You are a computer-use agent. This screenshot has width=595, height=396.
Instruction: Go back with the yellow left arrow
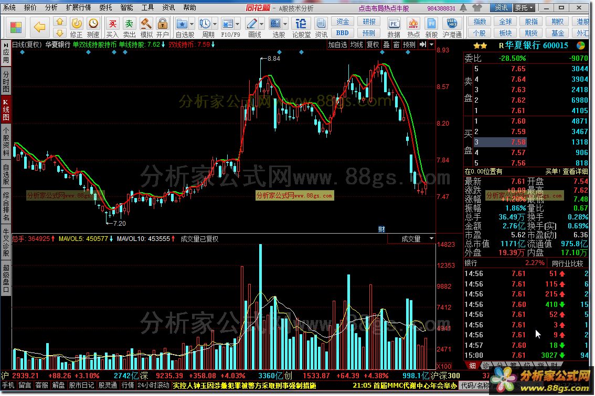[39, 27]
